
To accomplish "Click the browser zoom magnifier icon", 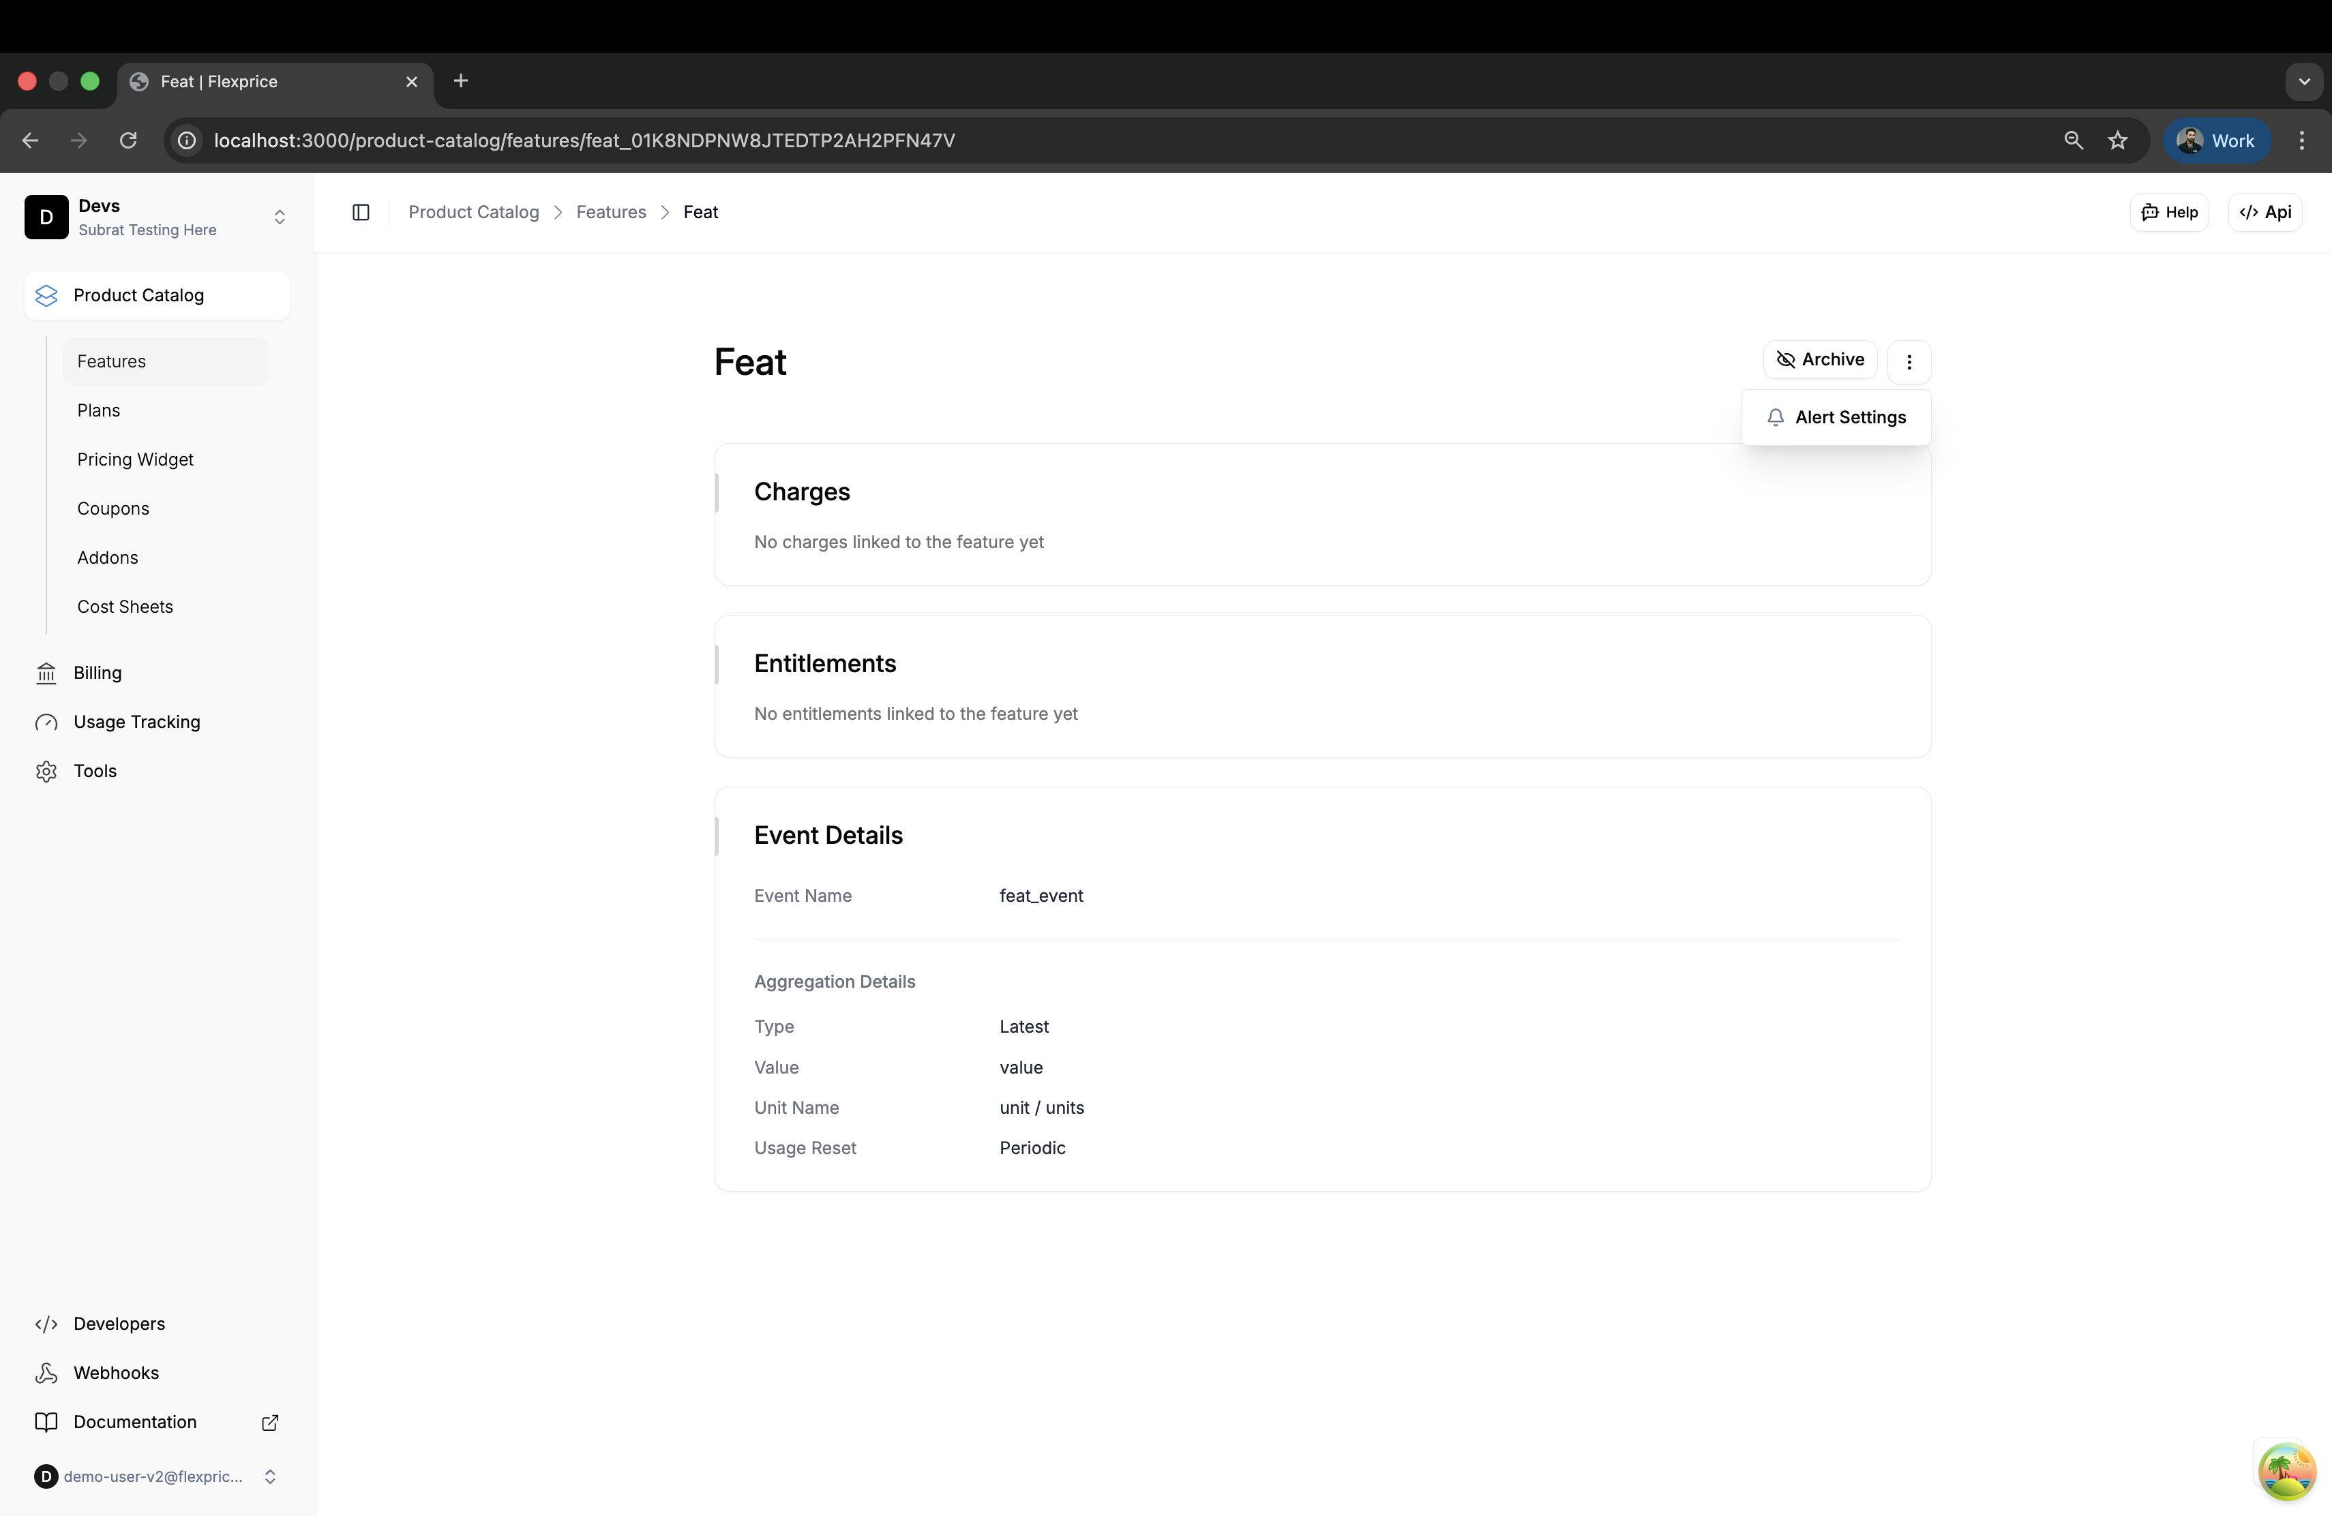I will coord(2074,140).
